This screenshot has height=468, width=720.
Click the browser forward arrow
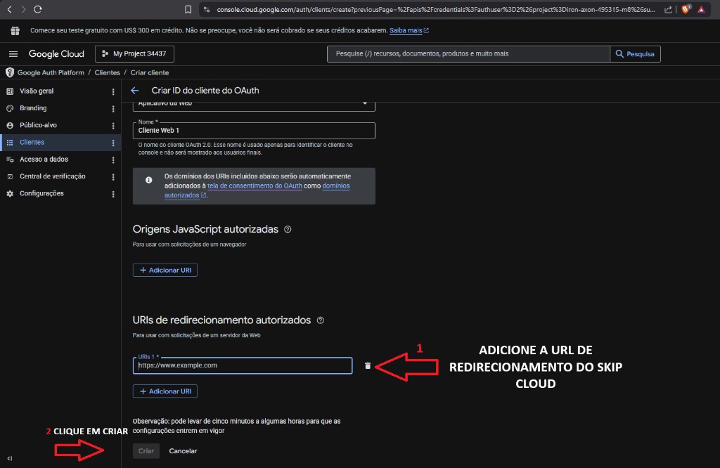pyautogui.click(x=23, y=9)
